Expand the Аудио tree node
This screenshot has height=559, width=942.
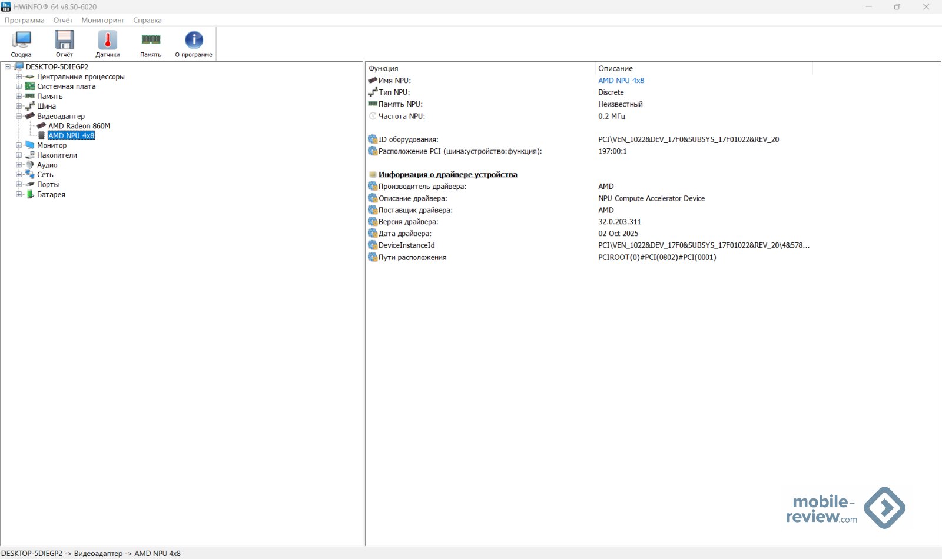(19, 165)
